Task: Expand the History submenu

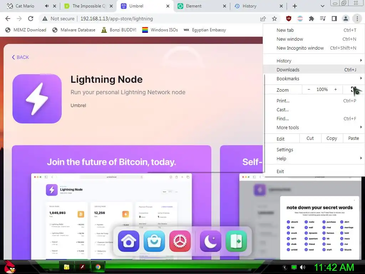Action: pos(314,61)
